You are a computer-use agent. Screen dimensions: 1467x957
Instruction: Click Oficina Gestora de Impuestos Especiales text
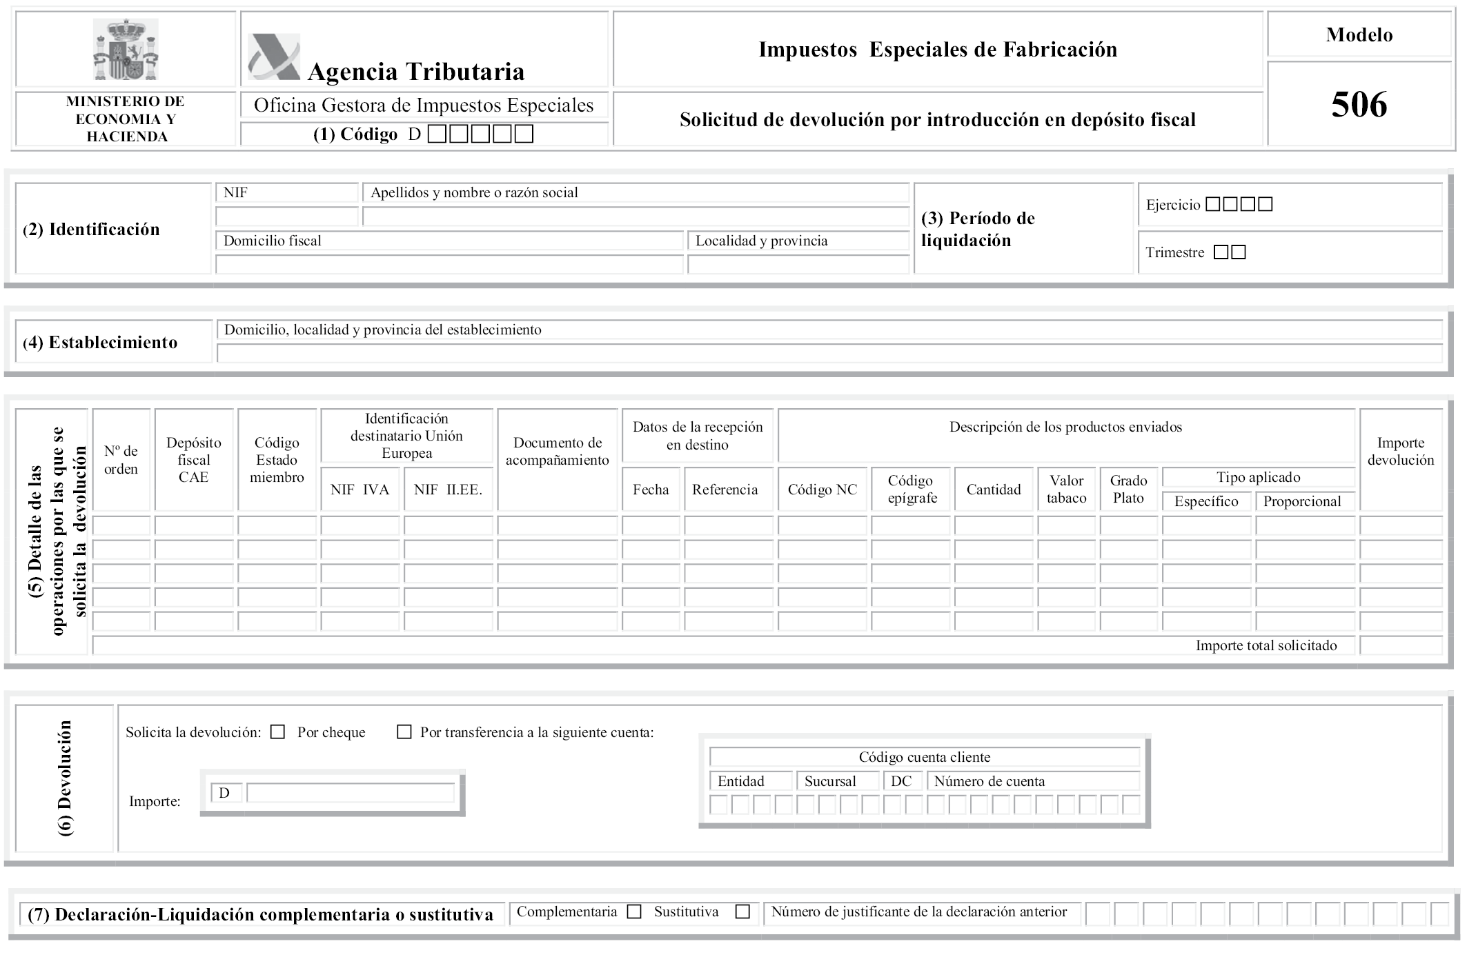[424, 105]
